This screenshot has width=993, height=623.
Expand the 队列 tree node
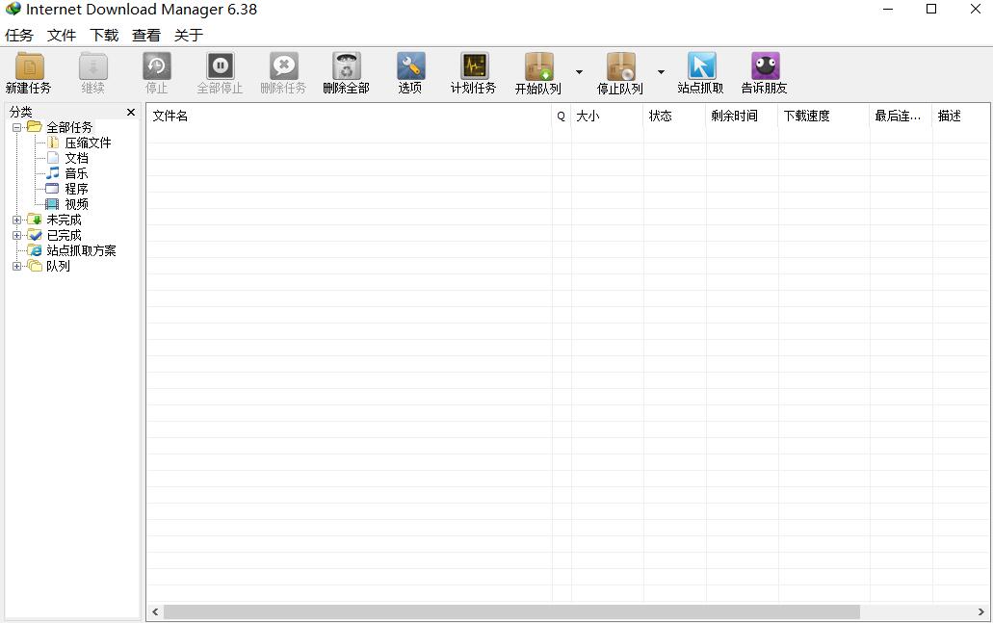17,266
